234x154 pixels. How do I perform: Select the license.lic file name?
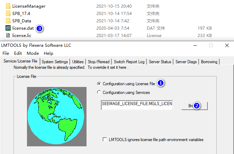(22, 35)
